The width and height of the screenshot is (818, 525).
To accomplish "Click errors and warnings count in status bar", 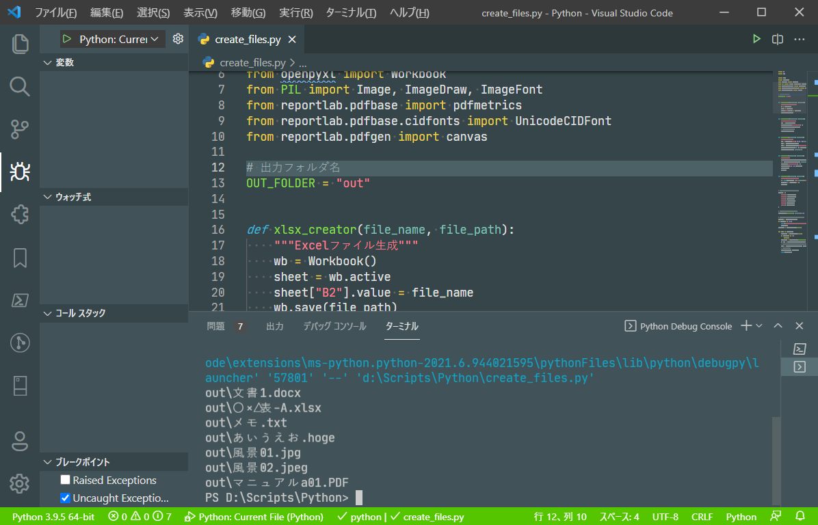I will [x=140, y=517].
